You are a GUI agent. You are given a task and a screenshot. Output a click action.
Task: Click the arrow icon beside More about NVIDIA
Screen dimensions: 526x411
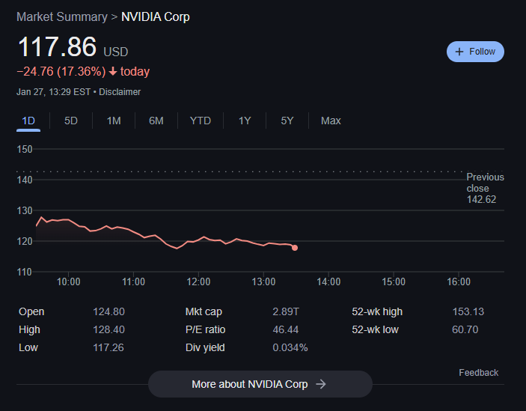pos(321,384)
